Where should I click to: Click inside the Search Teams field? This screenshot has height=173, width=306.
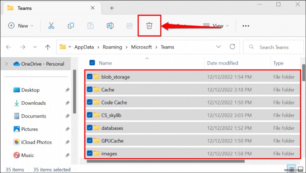[274, 47]
